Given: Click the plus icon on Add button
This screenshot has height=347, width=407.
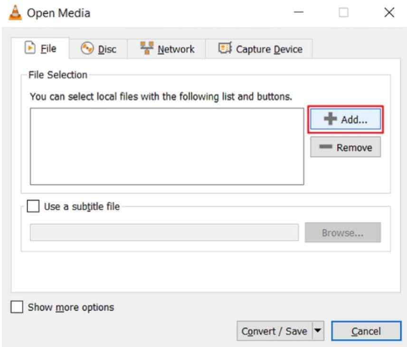Looking at the screenshot, I should click(x=330, y=119).
